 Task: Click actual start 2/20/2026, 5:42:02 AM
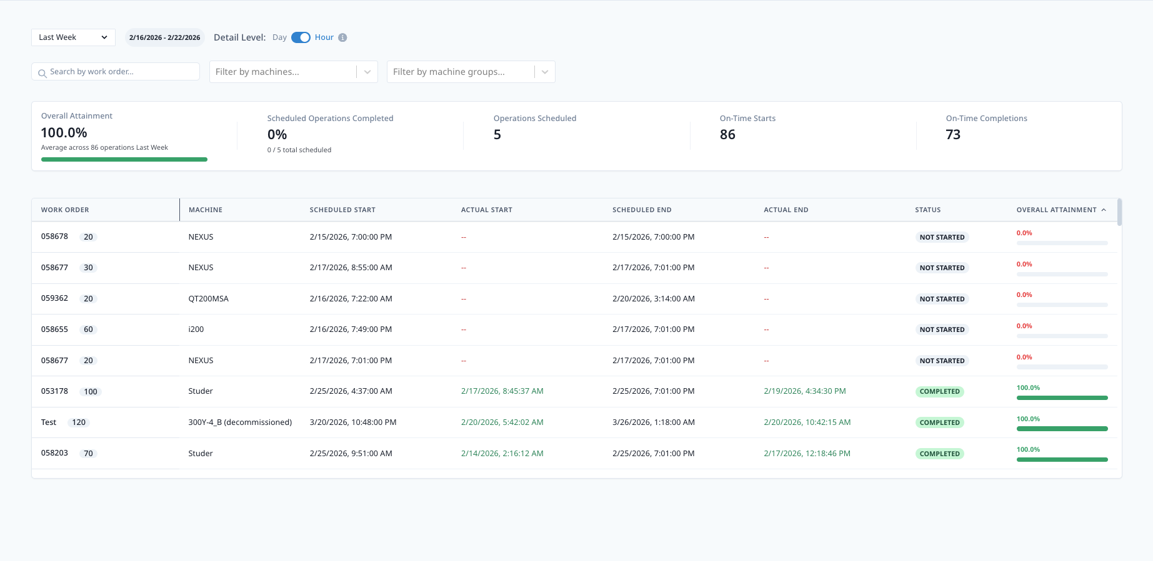pos(502,422)
